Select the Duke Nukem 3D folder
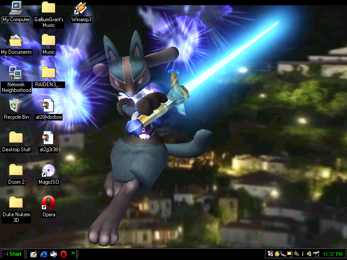 [16, 203]
